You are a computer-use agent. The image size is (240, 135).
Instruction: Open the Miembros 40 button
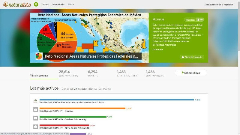(194, 19)
